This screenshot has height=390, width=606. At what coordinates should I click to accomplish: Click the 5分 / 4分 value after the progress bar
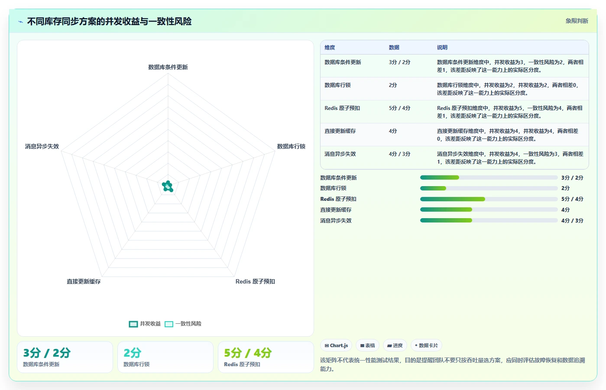click(x=572, y=199)
